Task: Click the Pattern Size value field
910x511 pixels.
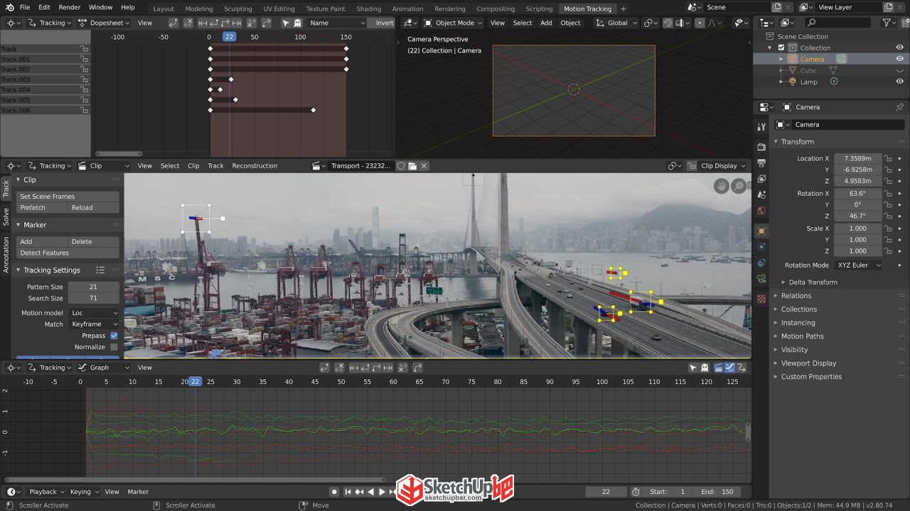Action: (x=93, y=287)
